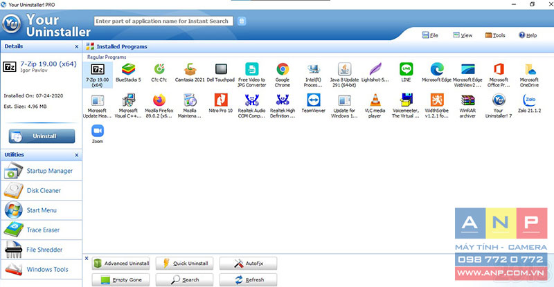Open the Startup Manager utility
The width and height of the screenshot is (554, 287).
[42, 171]
